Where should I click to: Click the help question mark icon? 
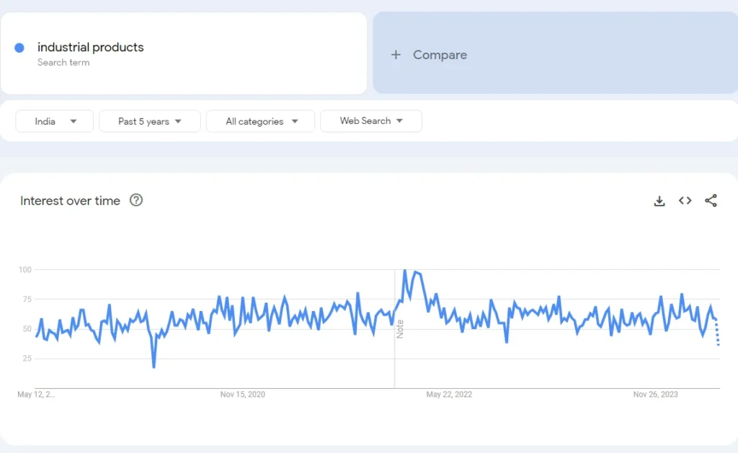pyautogui.click(x=136, y=201)
